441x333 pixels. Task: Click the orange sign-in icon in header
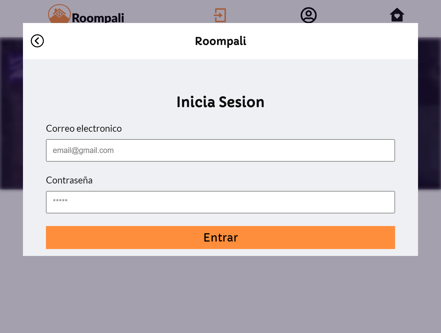click(220, 15)
